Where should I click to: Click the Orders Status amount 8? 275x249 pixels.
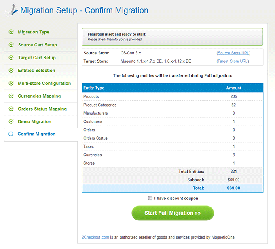234,138
